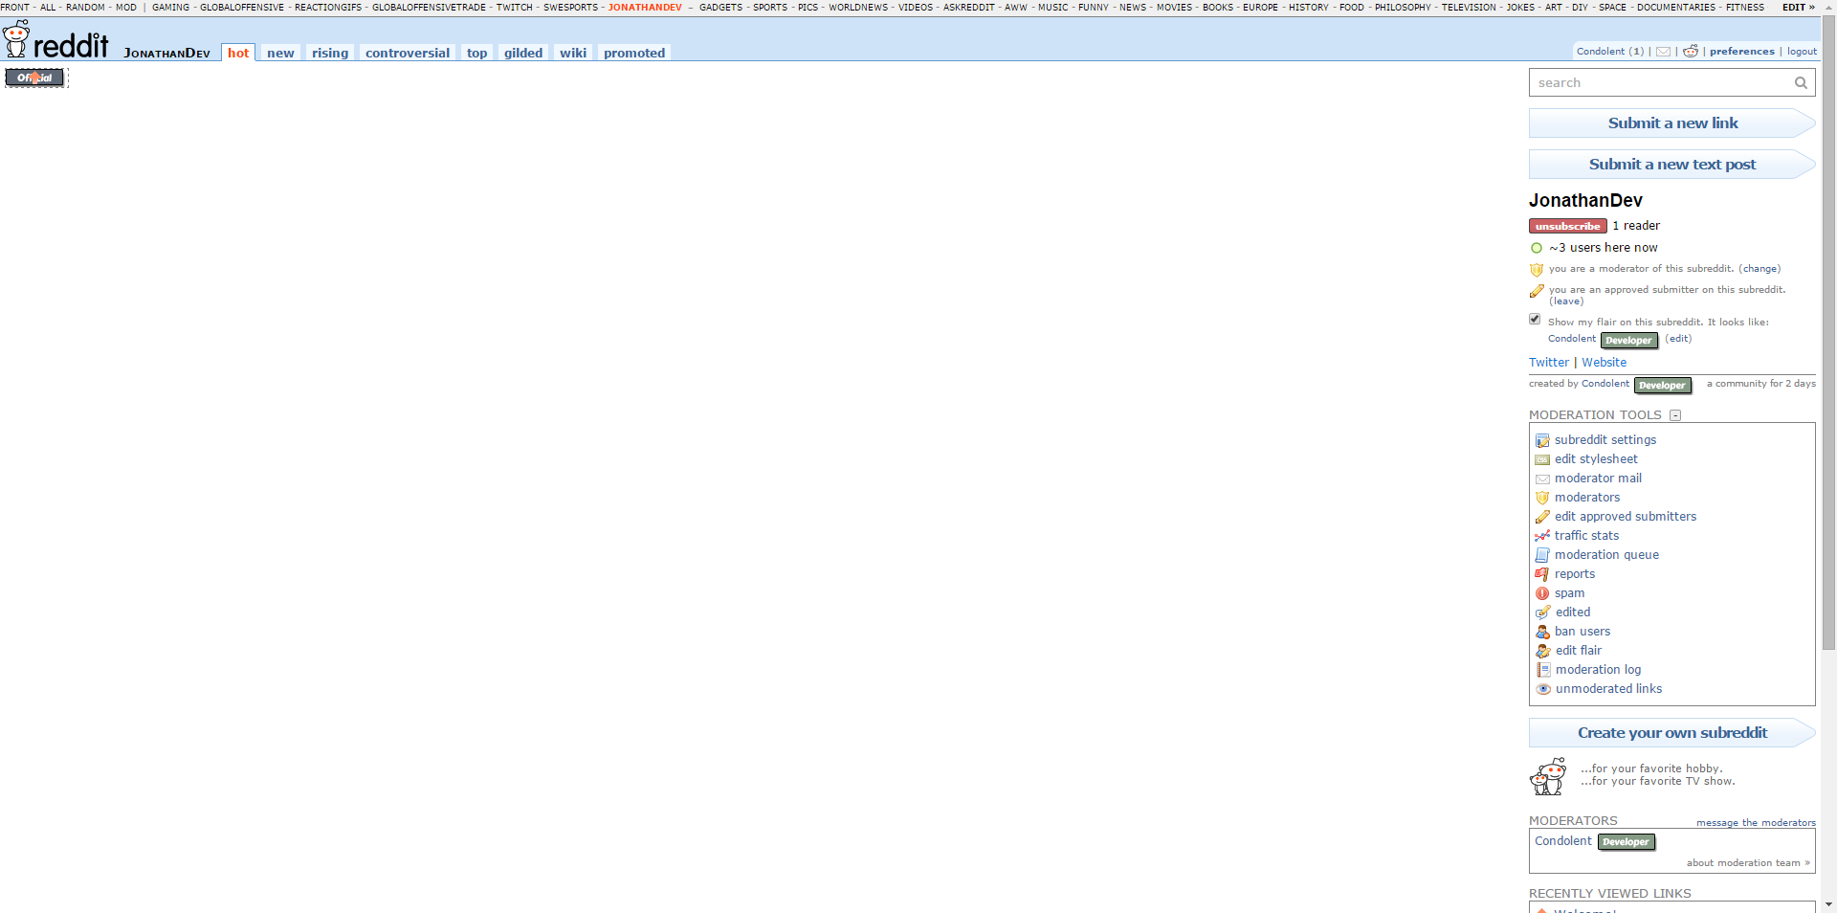Screen dimensions: 1837x913
Task: Switch to the hot tab
Action: point(238,53)
